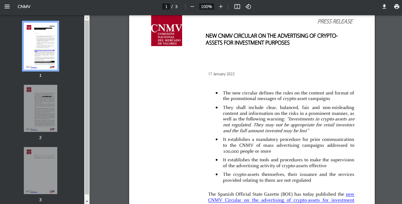Click the date 17 January 2022
The height and width of the screenshot is (204, 402).
(221, 74)
